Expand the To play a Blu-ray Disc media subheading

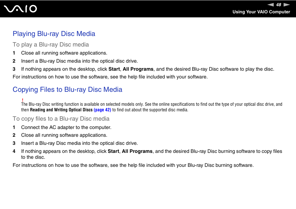coord(51,44)
